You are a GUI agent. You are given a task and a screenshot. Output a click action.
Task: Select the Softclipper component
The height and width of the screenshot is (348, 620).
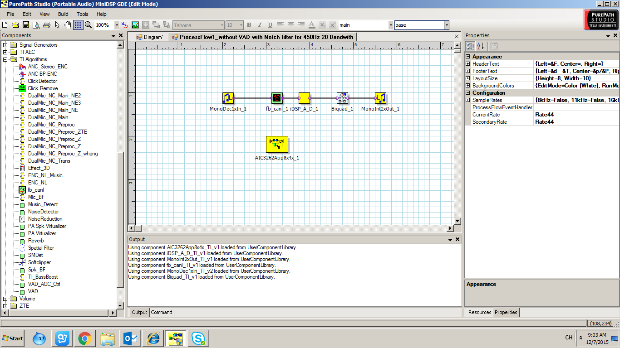[x=39, y=262]
